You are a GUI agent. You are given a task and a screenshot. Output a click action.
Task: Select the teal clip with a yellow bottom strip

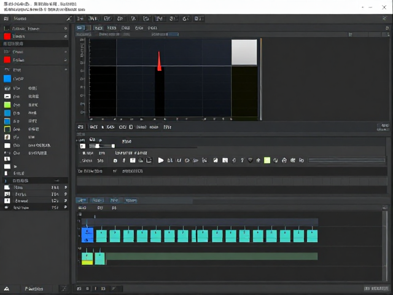[x=87, y=259]
